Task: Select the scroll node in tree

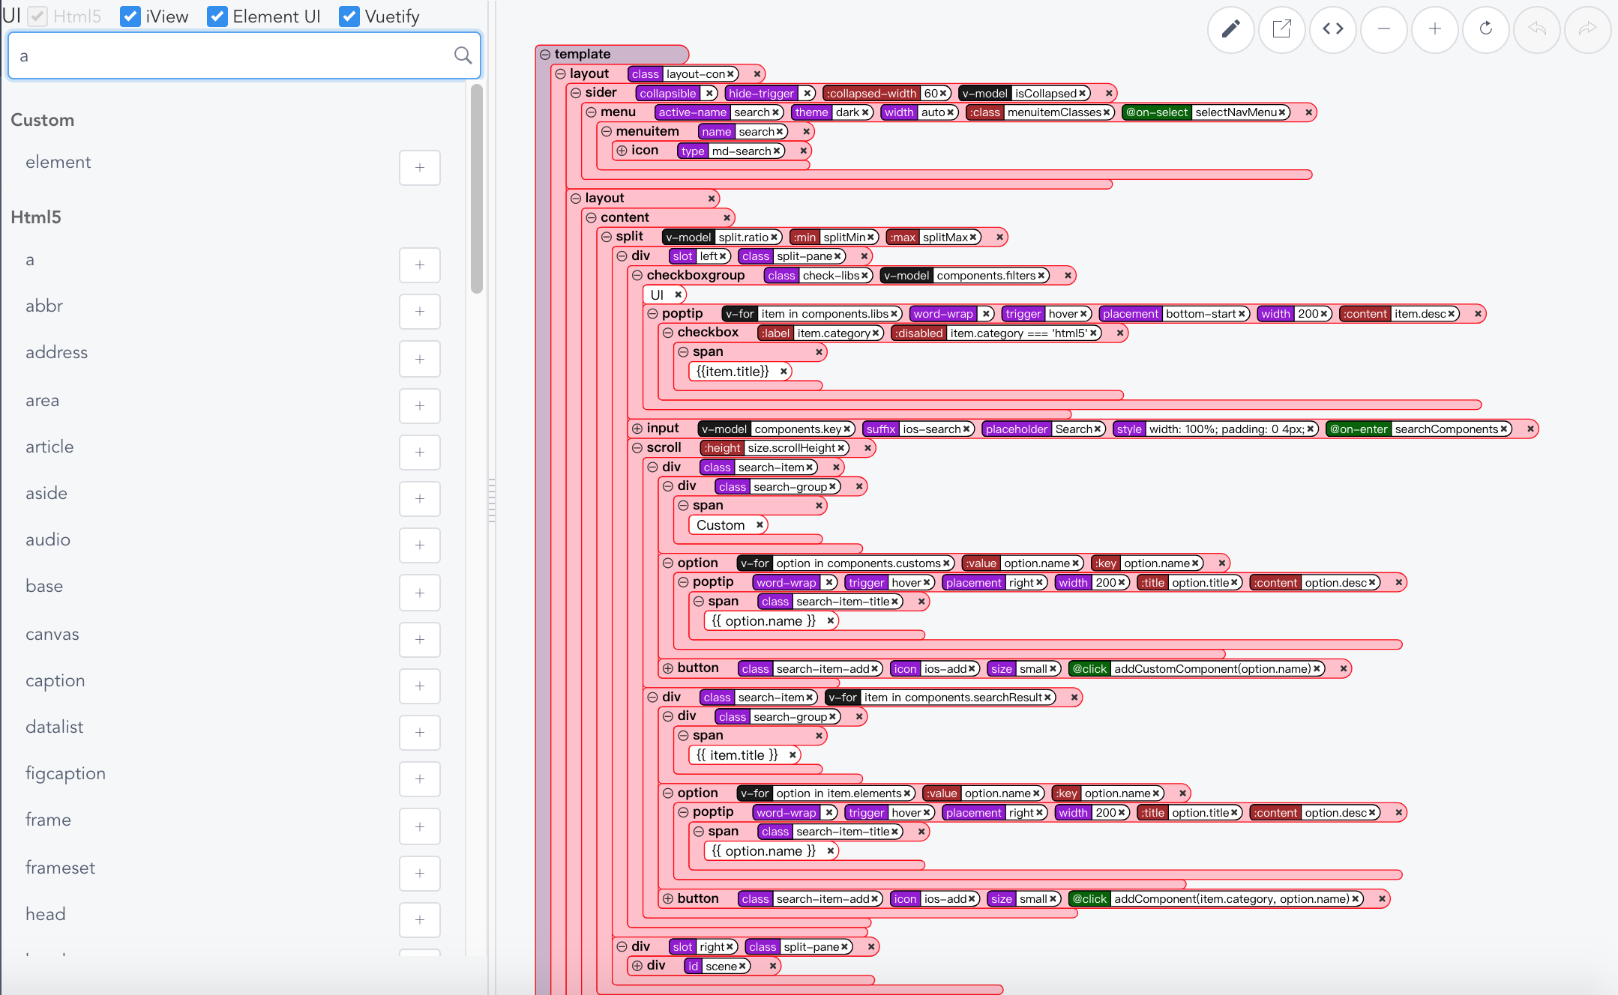Action: pos(664,447)
